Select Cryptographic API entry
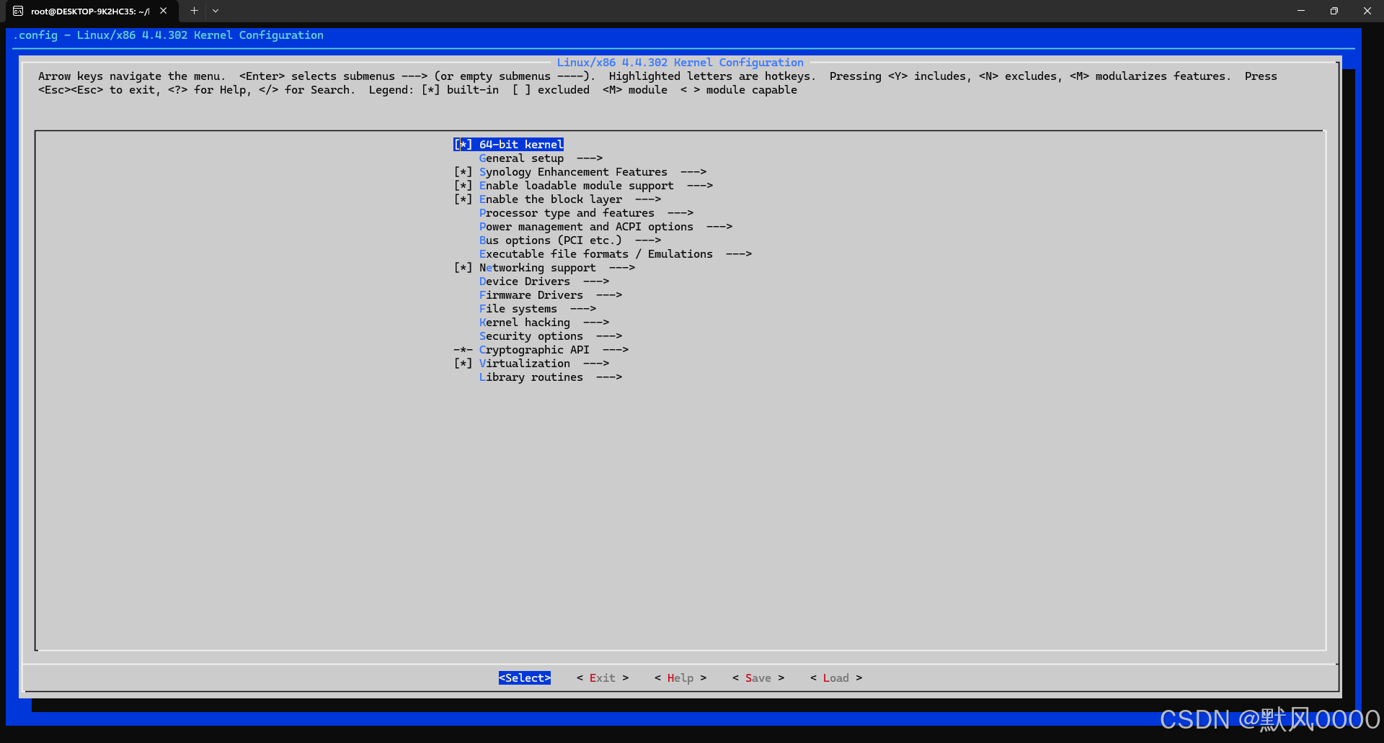This screenshot has height=743, width=1384. pos(534,350)
